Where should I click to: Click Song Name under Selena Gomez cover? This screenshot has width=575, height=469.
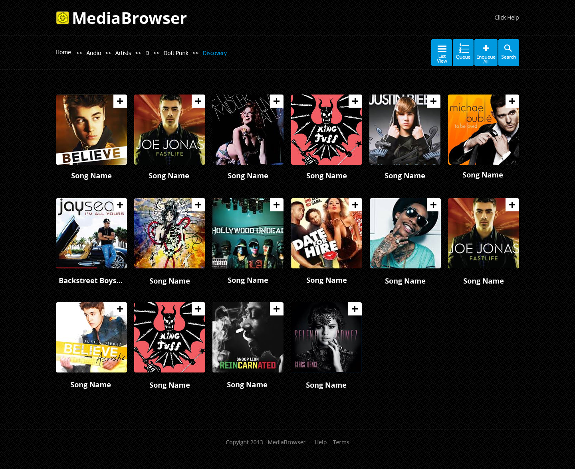coord(326,385)
